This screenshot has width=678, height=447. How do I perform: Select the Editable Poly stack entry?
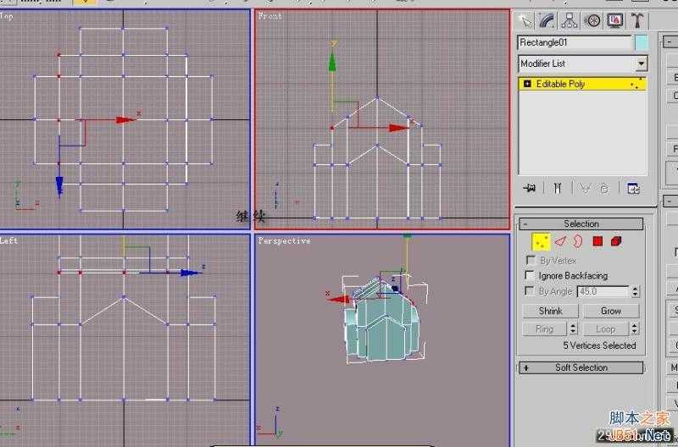(x=582, y=84)
